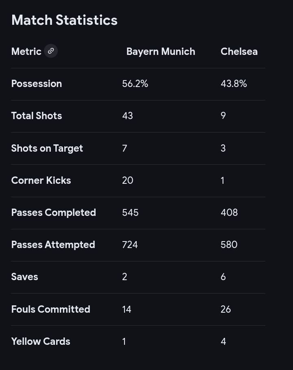The image size is (293, 370).
Task: Select the Possession row label
Action: click(37, 84)
